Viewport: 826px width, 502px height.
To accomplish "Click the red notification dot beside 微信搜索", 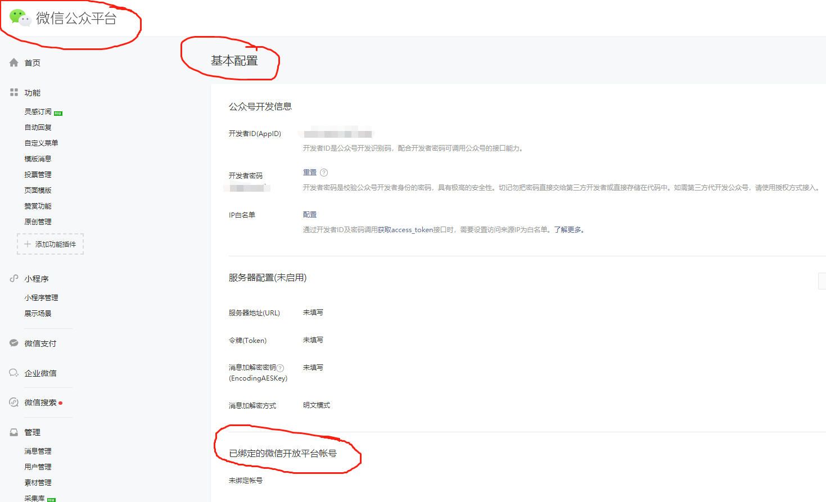I will click(x=60, y=403).
